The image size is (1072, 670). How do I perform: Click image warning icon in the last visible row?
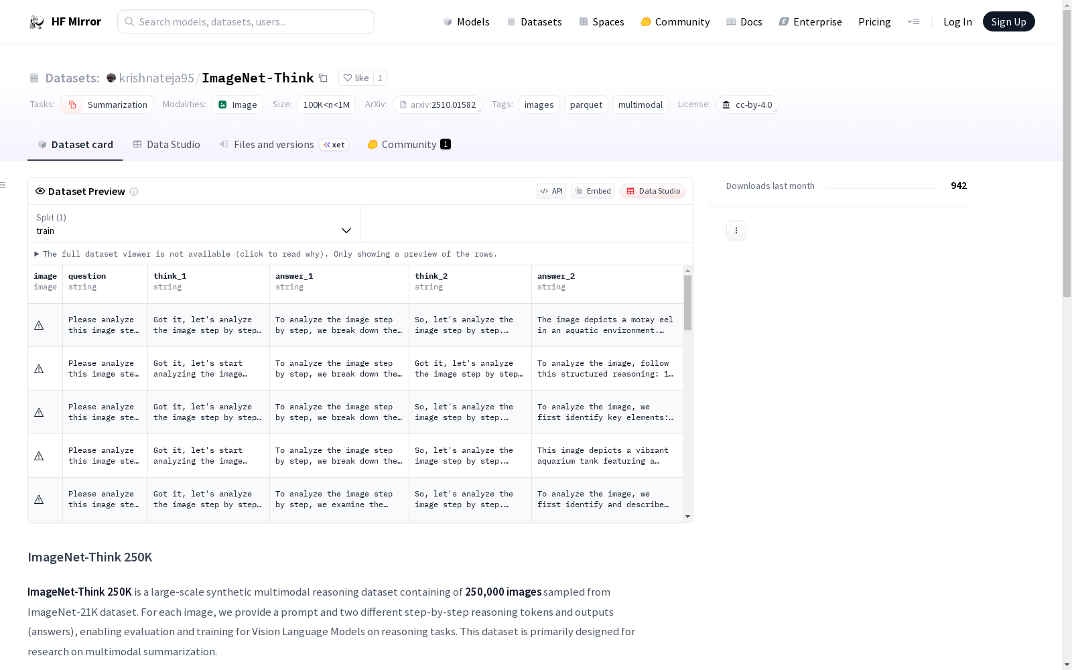pos(39,500)
